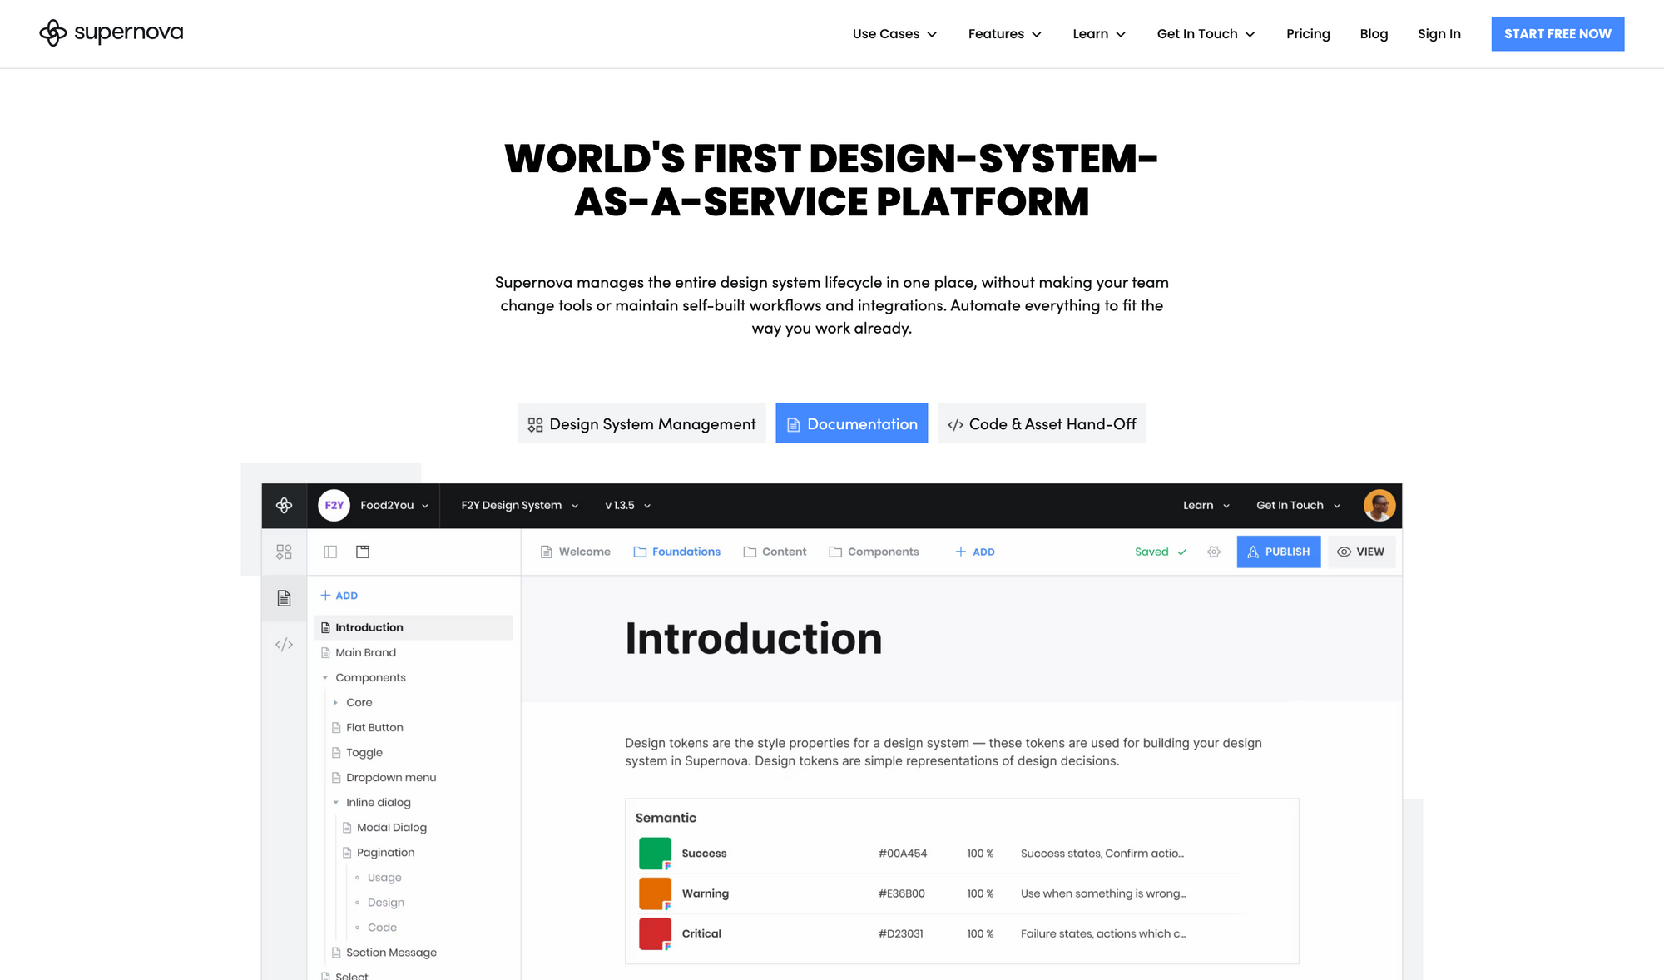
Task: Expand the Learn menu in the site header
Action: point(1099,34)
